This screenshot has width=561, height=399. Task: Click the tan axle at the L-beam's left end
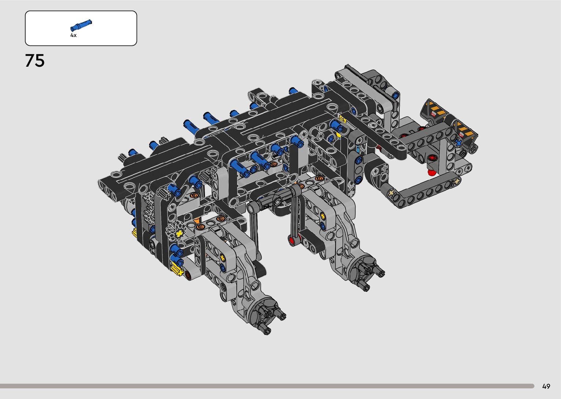coord(391,193)
